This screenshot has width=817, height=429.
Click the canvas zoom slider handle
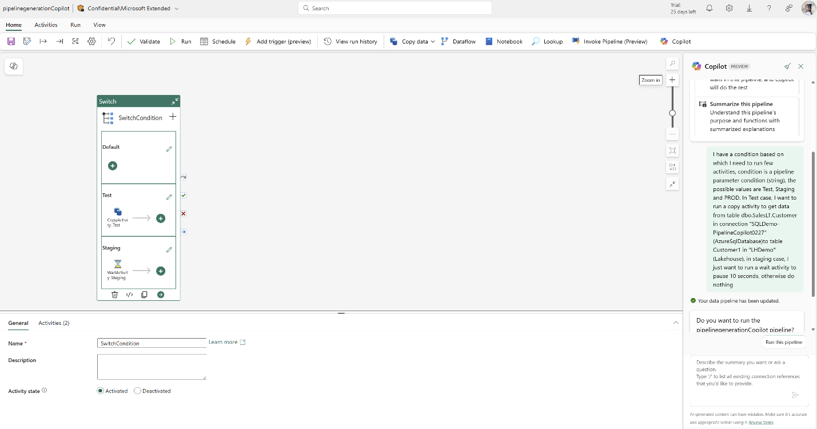pyautogui.click(x=672, y=113)
